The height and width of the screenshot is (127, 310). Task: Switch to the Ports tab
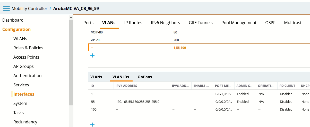pos(88,23)
